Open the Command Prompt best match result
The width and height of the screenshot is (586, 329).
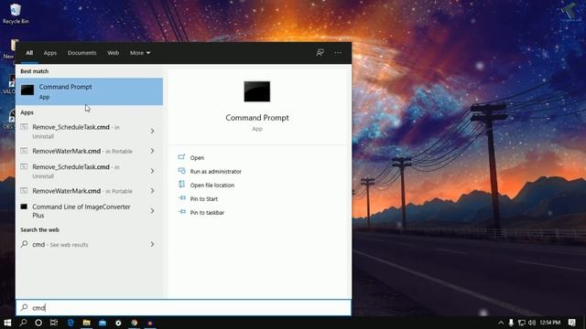(89, 91)
